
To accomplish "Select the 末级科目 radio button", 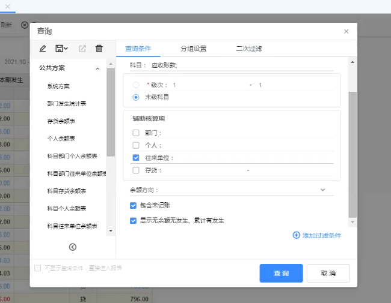I will (x=136, y=97).
